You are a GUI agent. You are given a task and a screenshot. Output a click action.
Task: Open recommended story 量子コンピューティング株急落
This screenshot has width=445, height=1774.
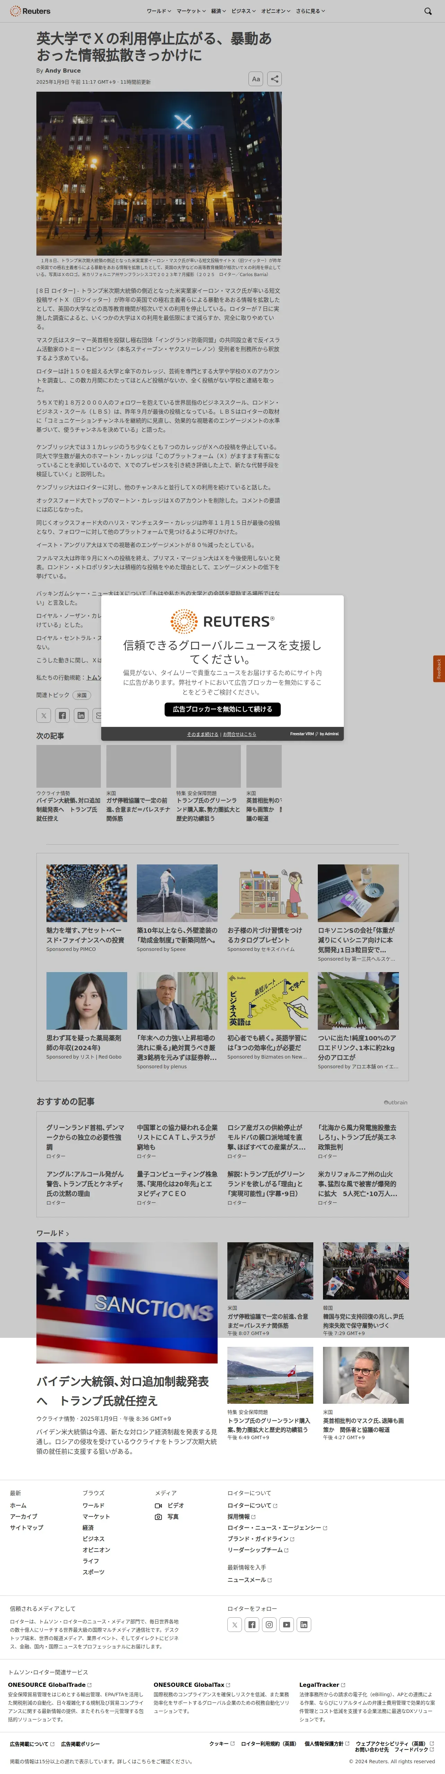[177, 1184]
